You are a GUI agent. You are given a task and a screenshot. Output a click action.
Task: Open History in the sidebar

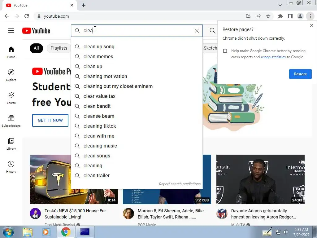pyautogui.click(x=11, y=167)
